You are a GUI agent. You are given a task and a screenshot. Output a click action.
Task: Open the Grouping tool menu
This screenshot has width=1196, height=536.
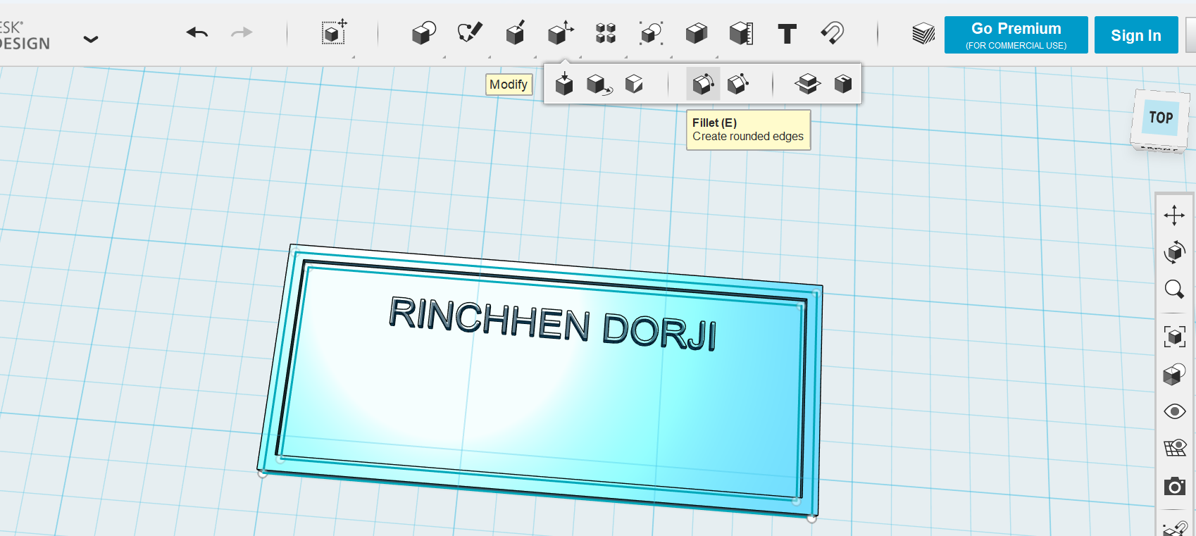[x=651, y=33]
